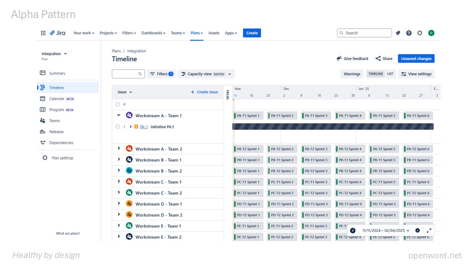This screenshot has width=476, height=268.
Task: Expand the PA-1 Initiative row
Action: (x=131, y=127)
